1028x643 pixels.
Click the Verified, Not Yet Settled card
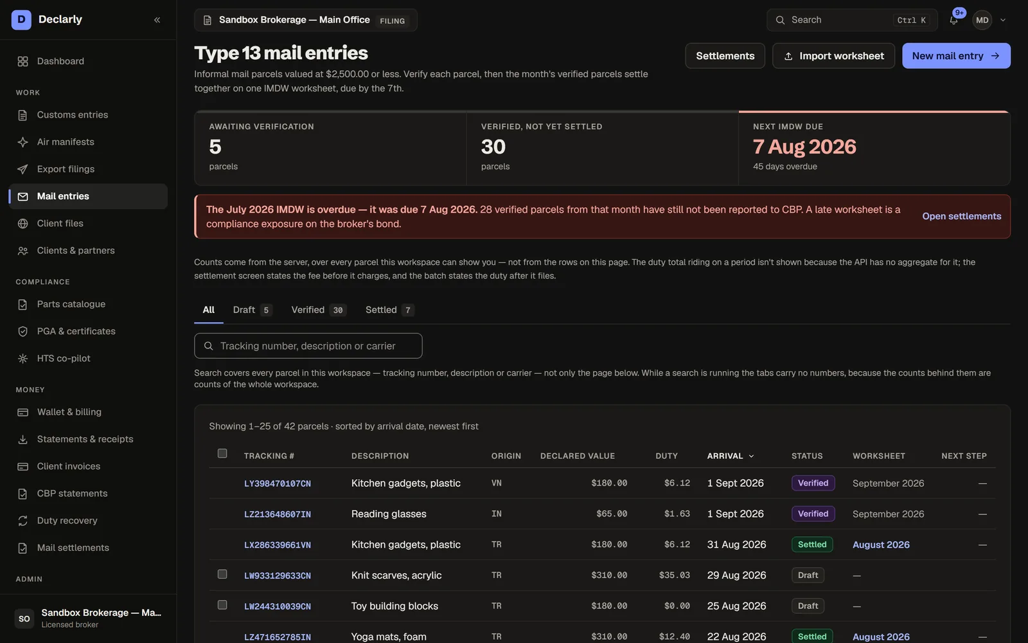[602, 149]
